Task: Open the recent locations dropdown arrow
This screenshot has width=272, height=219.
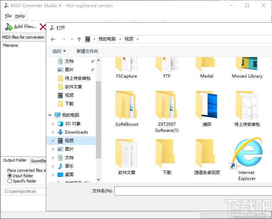Action: click(72, 39)
